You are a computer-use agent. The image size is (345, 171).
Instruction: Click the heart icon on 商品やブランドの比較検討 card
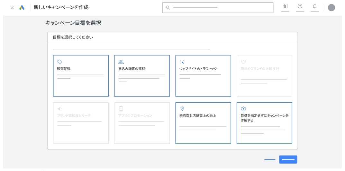pos(243,62)
